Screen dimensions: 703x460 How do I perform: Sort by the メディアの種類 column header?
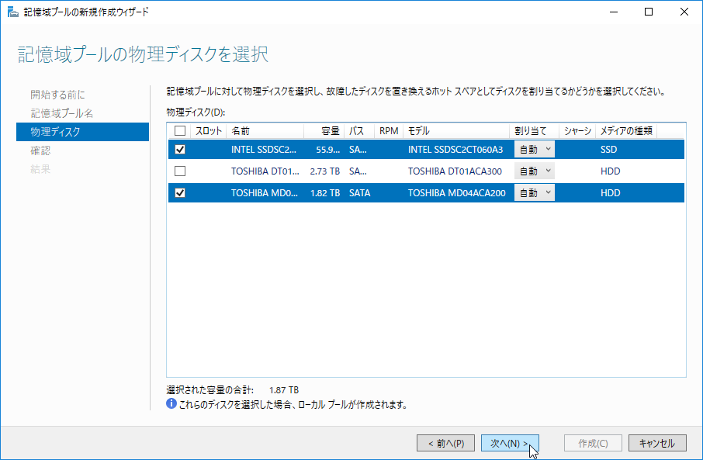(x=626, y=131)
